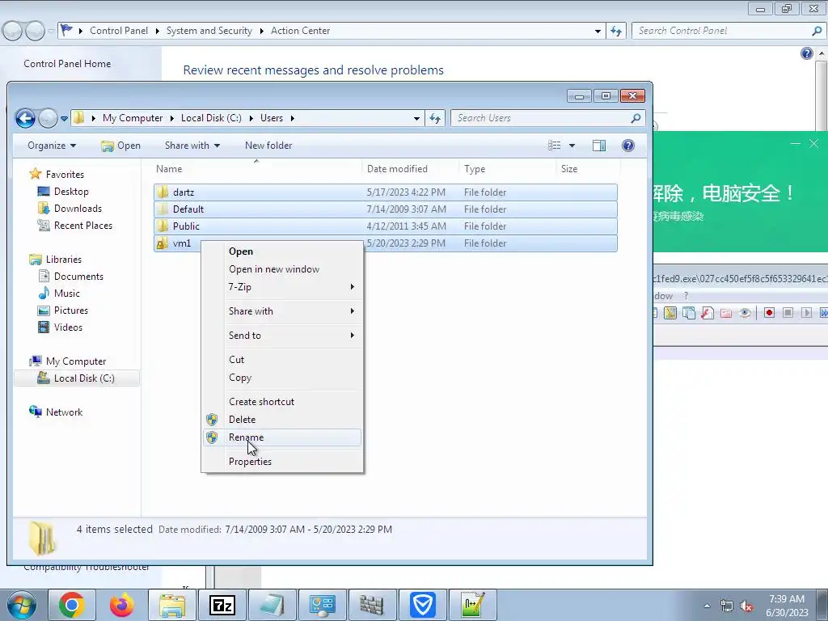Open Google Chrome from the taskbar

[72, 605]
